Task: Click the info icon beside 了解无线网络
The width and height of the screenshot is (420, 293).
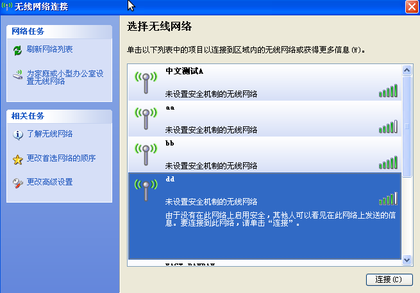Action: (x=18, y=135)
